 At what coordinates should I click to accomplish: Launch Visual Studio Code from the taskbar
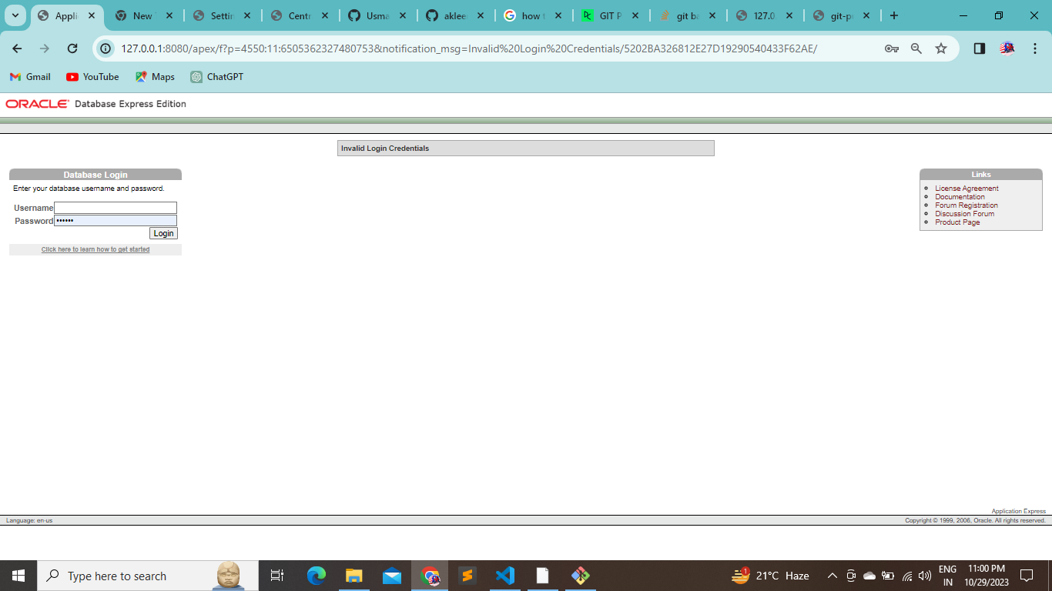(x=505, y=575)
